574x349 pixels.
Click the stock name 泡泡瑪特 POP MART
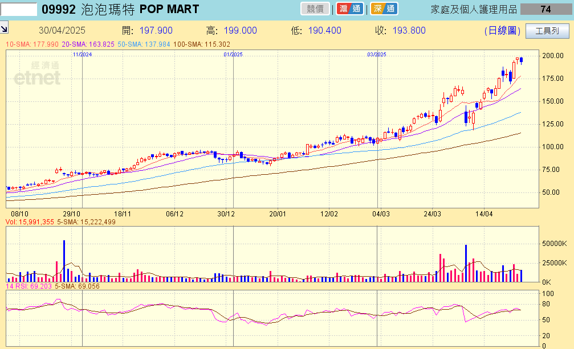[x=140, y=9]
